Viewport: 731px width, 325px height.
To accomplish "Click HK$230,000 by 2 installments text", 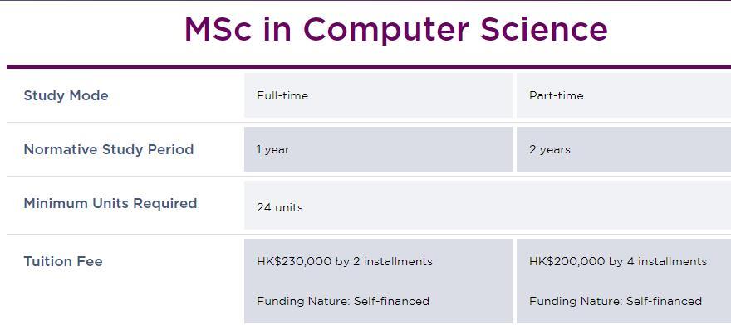I will point(345,261).
